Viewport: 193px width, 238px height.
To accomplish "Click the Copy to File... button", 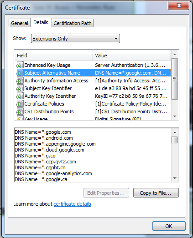I will (x=156, y=193).
